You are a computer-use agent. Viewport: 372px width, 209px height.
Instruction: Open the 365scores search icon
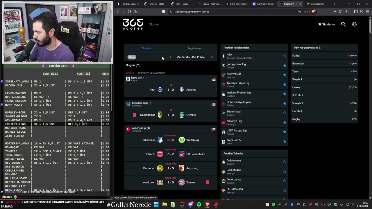(x=343, y=24)
